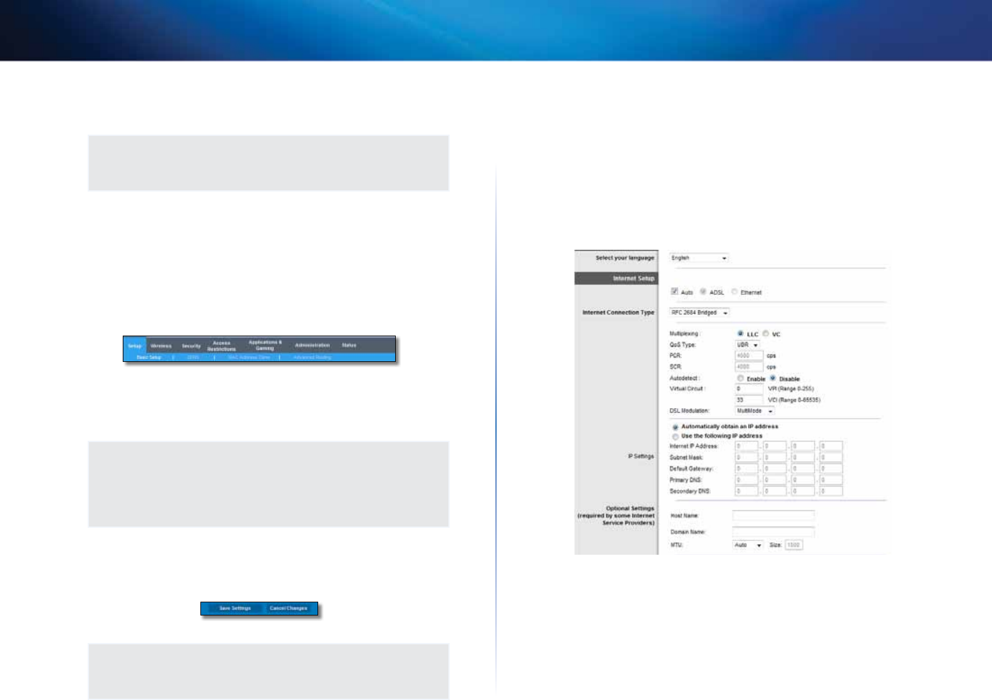This screenshot has width=992, height=700.
Task: Go to the Administration tab
Action: pos(313,346)
